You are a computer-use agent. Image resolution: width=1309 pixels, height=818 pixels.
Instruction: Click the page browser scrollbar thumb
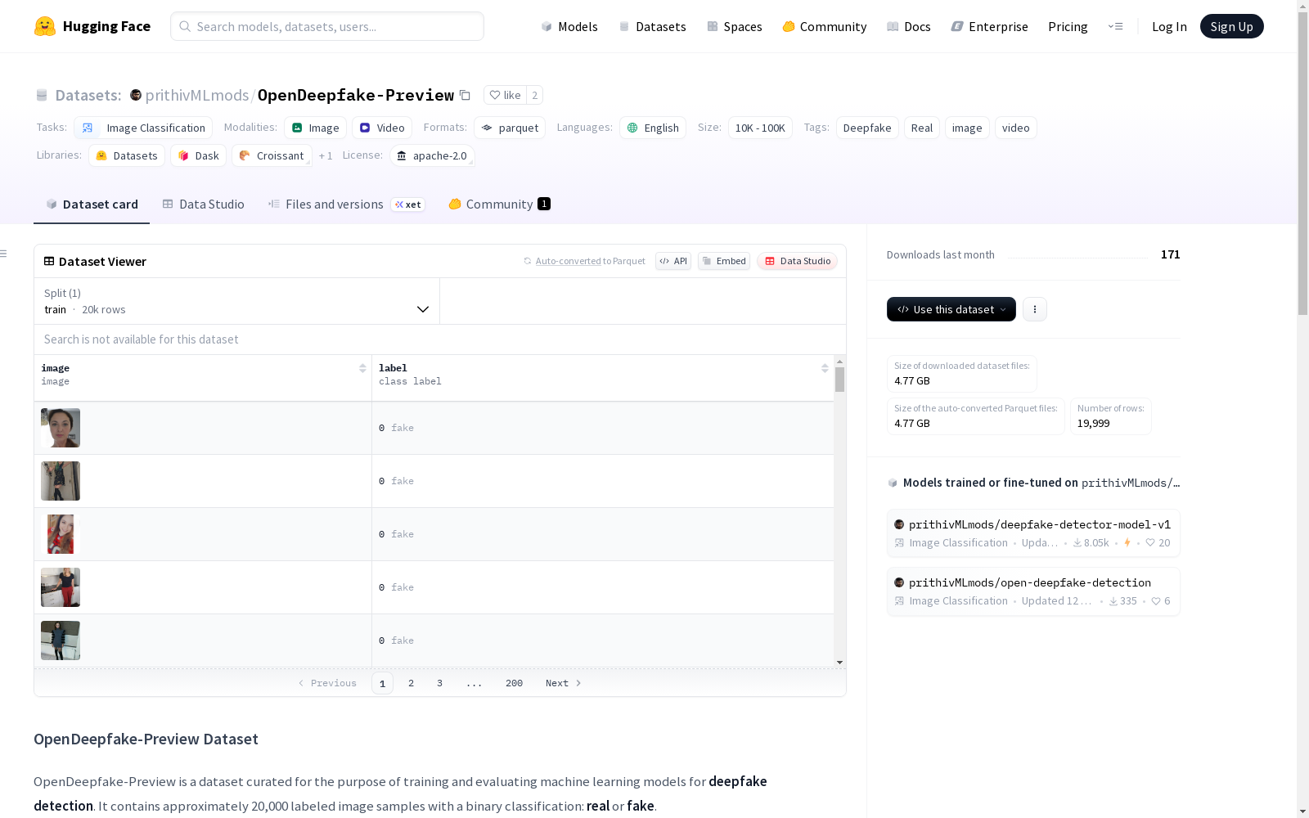tap(1302, 164)
